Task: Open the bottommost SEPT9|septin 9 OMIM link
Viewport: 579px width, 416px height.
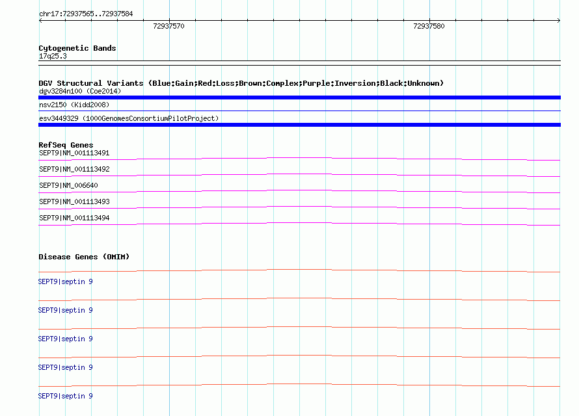Action: tap(65, 396)
